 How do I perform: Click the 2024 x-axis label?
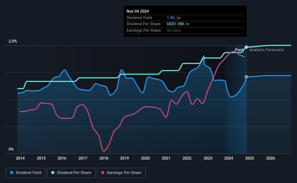tap(229, 158)
